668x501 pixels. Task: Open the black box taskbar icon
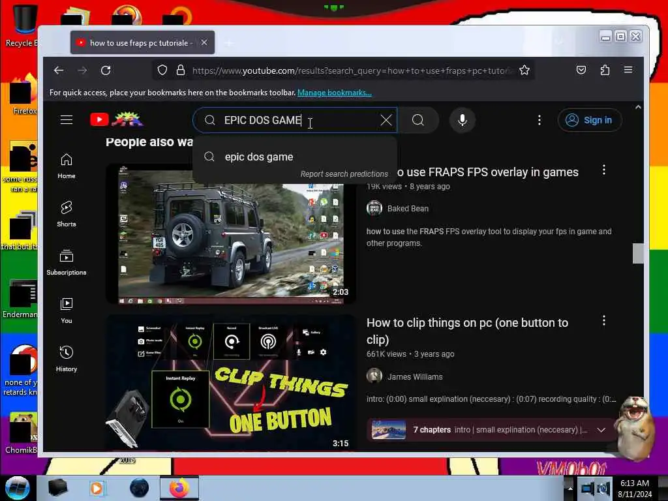(x=57, y=488)
